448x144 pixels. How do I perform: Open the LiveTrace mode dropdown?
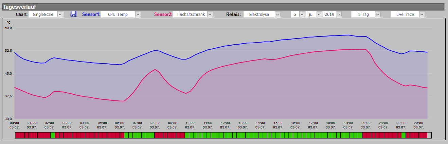click(x=408, y=14)
